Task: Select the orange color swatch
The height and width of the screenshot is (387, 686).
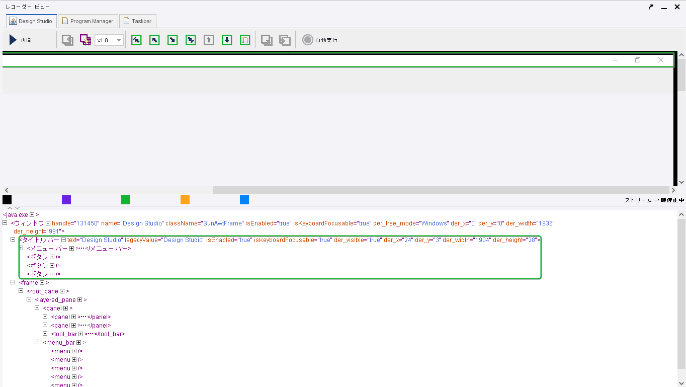Action: click(185, 200)
